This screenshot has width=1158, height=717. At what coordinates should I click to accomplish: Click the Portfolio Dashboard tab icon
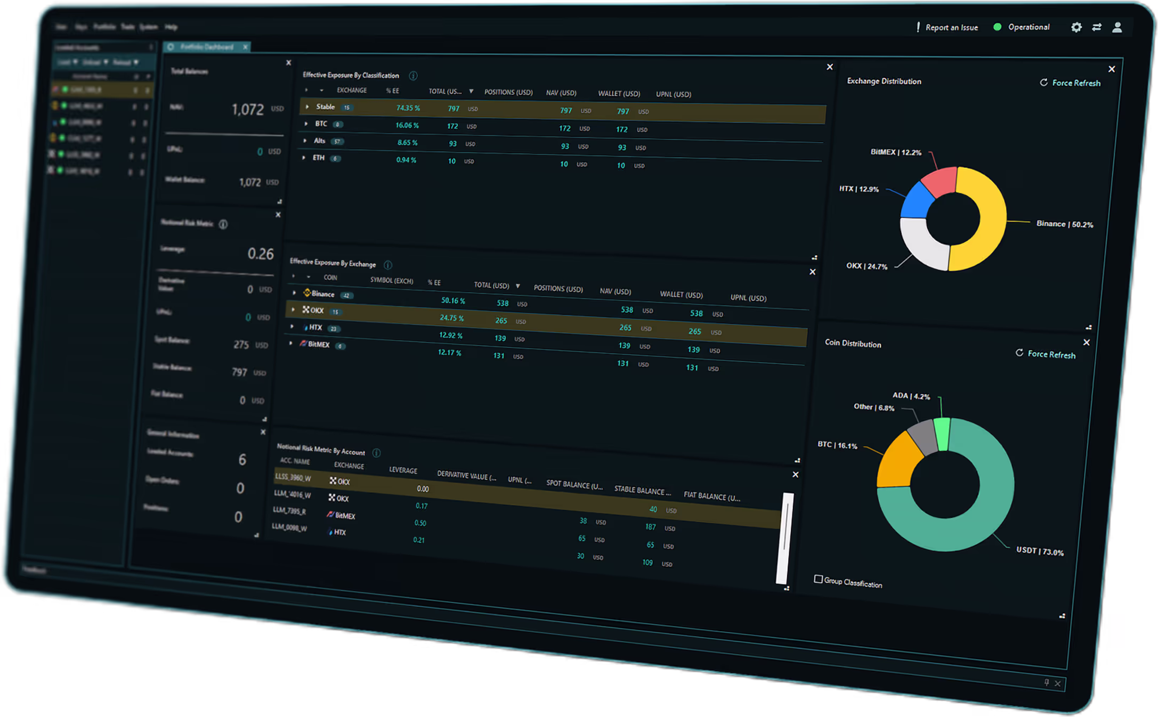click(x=171, y=47)
